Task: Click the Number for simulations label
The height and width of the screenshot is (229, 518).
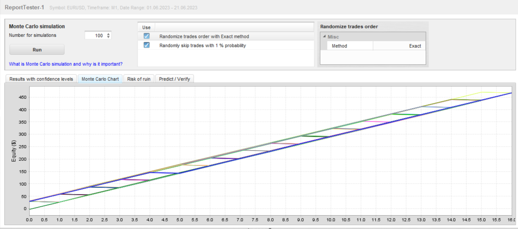Action: coord(32,35)
